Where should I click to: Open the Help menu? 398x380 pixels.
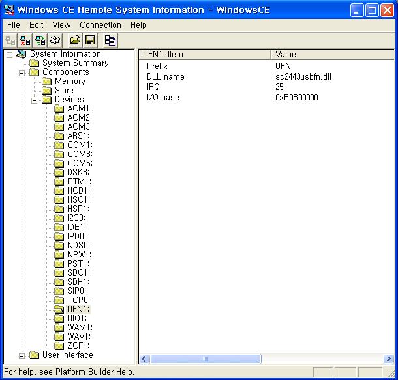tap(138, 25)
